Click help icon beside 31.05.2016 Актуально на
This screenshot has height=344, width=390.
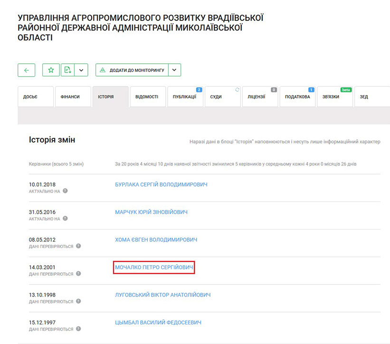pyautogui.click(x=65, y=219)
